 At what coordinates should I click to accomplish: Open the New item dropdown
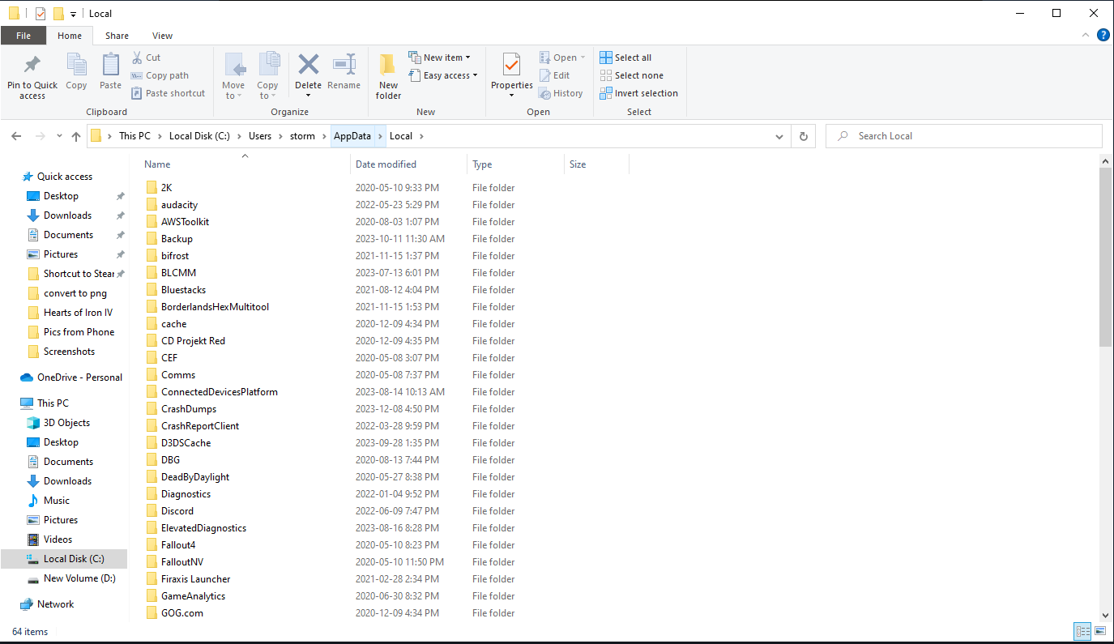tap(440, 58)
